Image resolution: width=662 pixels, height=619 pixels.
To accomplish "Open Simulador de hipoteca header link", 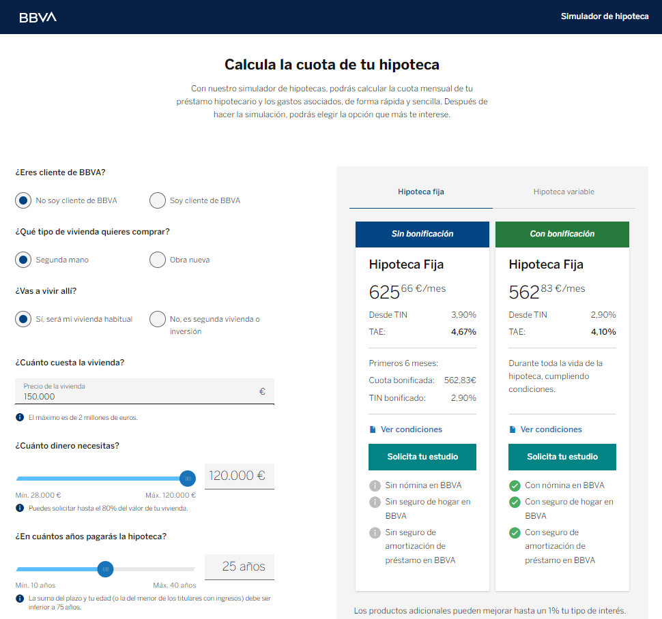I will tap(605, 16).
